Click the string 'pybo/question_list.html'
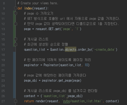Viewport: 127px width, 105px height. pyautogui.click(x=82, y=101)
